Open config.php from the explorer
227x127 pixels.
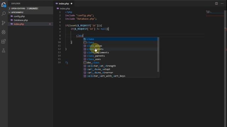[x=19, y=16]
